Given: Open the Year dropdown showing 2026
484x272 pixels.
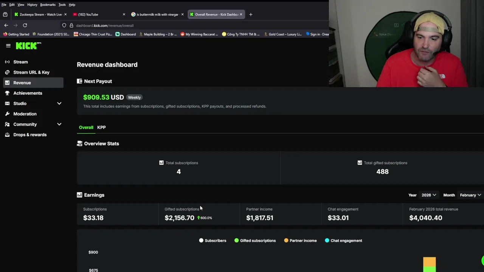Looking at the screenshot, I should (429, 195).
